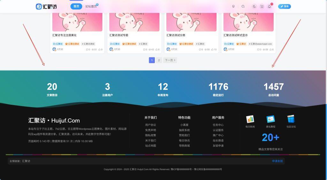Click the 美化教程 picture icon
The width and height of the screenshot is (327, 180).
tap(270, 119)
